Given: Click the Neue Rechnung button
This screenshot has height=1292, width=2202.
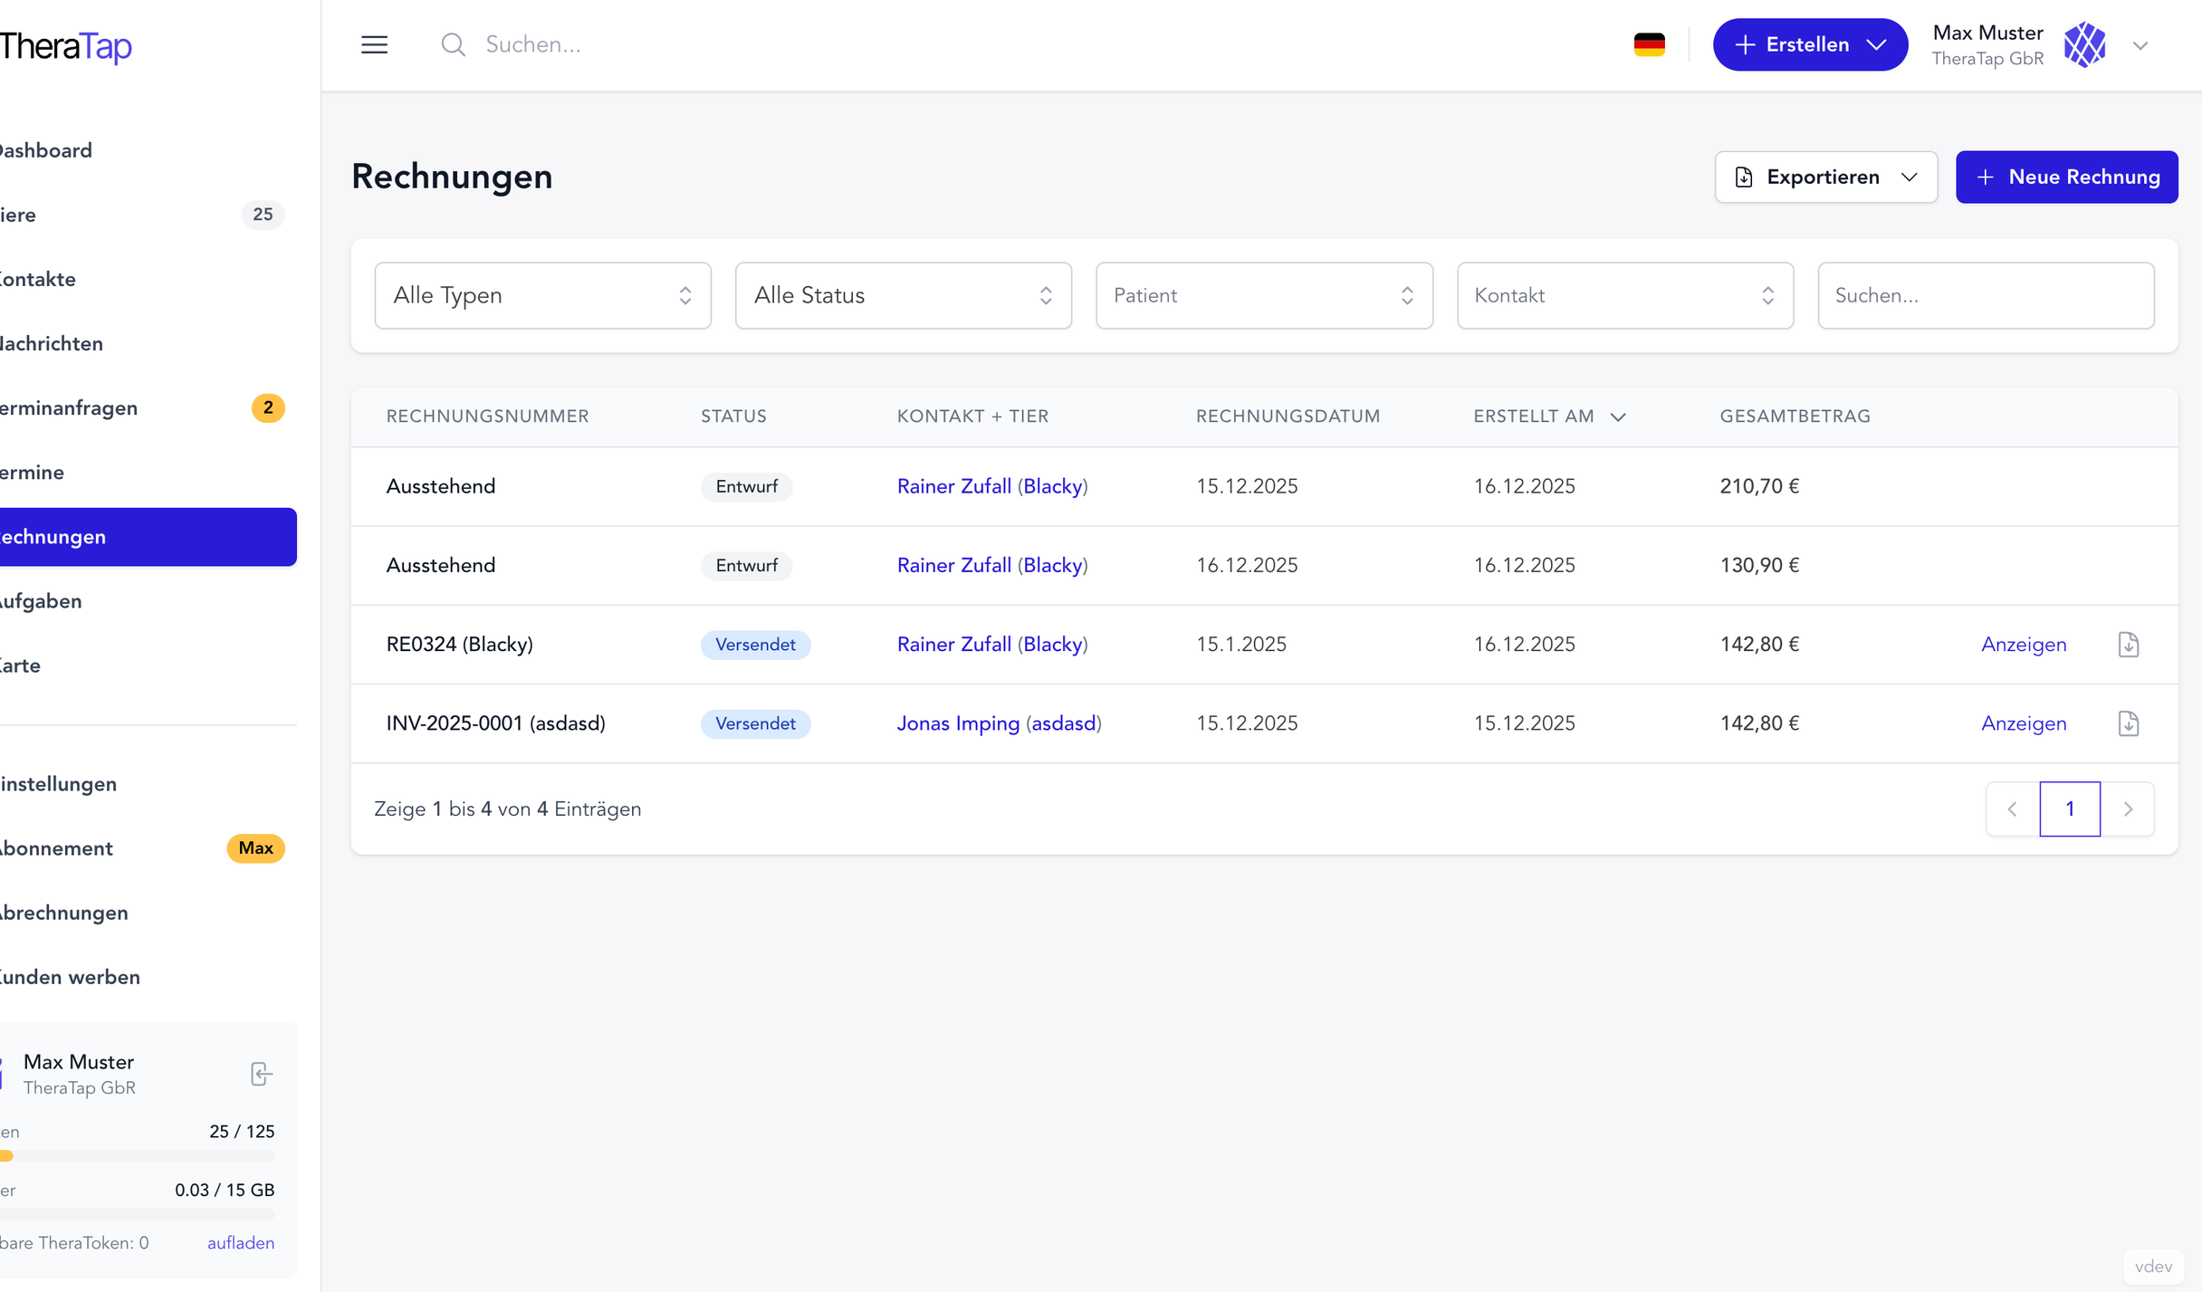Looking at the screenshot, I should coord(2067,177).
